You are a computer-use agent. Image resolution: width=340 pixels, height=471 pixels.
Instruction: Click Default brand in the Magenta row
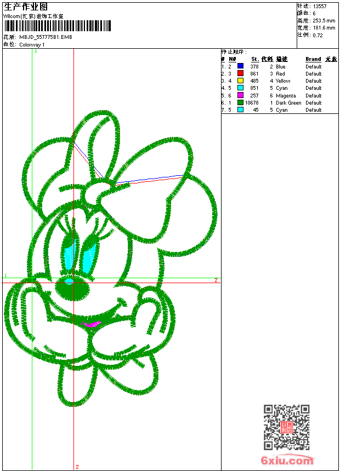tap(314, 95)
